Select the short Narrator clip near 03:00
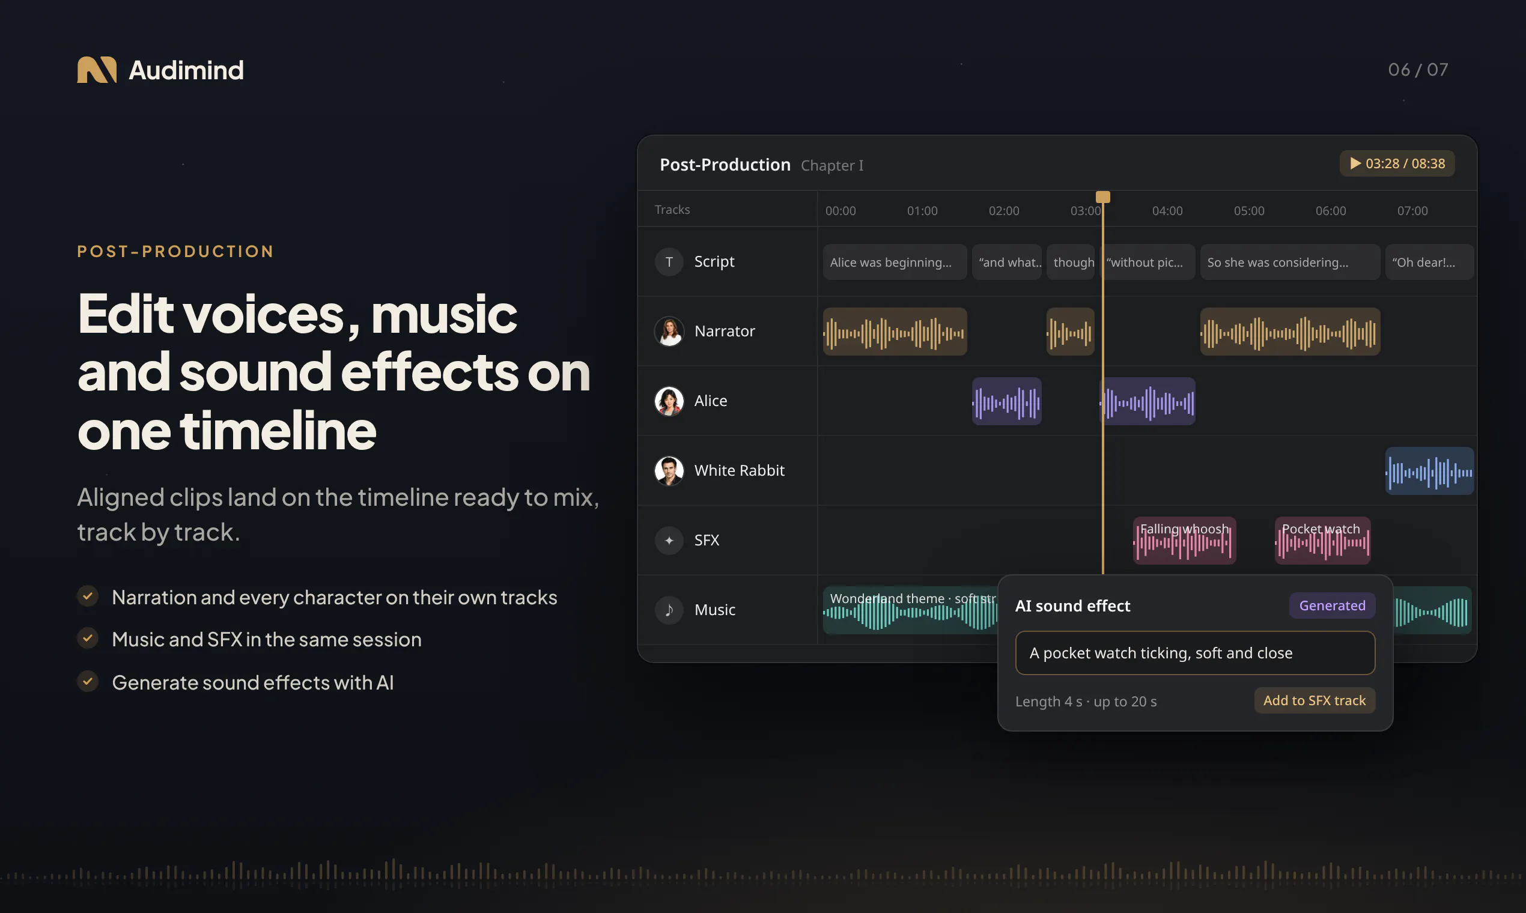The height and width of the screenshot is (913, 1526). pos(1071,332)
